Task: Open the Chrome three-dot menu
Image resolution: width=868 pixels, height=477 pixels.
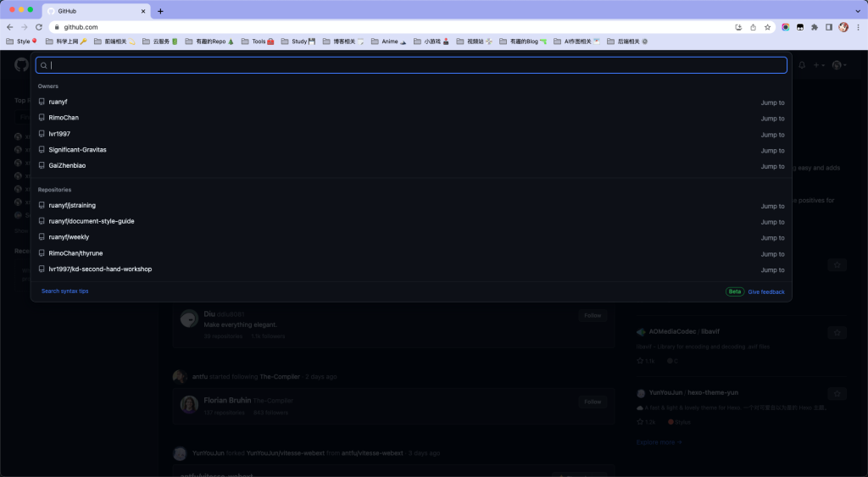Action: coord(857,27)
